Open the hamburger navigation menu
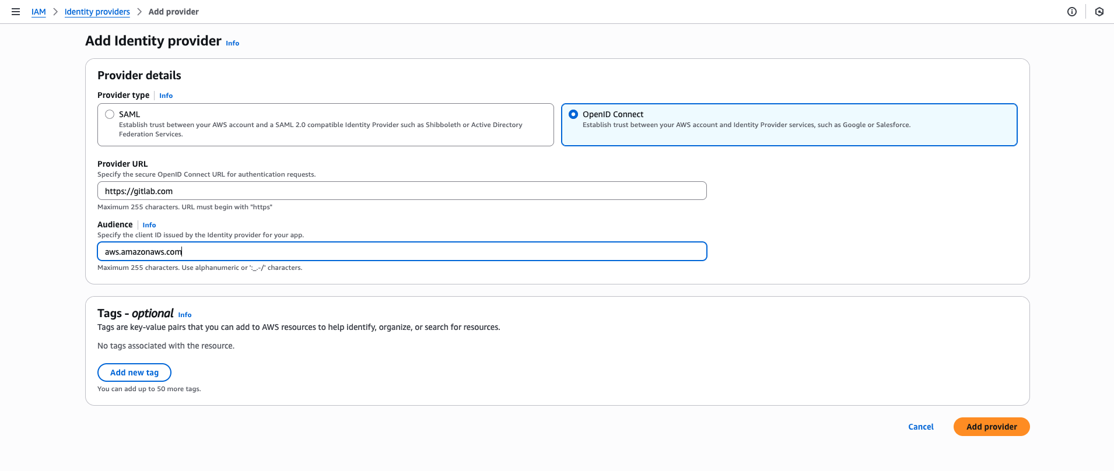 (x=16, y=12)
